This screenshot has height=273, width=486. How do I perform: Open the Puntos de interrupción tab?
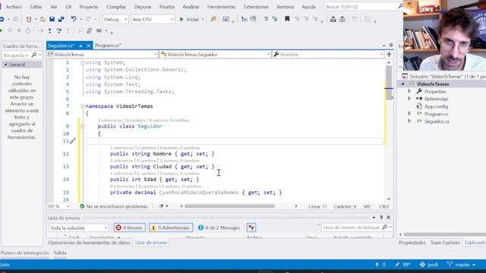[x=25, y=253]
